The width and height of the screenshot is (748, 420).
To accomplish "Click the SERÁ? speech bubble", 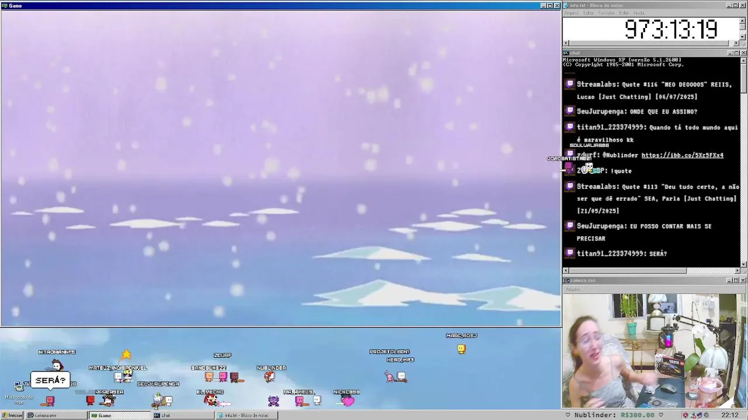I will click(50, 380).
